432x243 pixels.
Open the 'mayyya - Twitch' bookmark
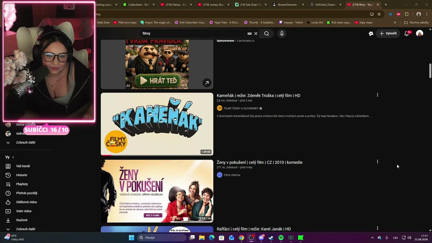click(x=291, y=23)
